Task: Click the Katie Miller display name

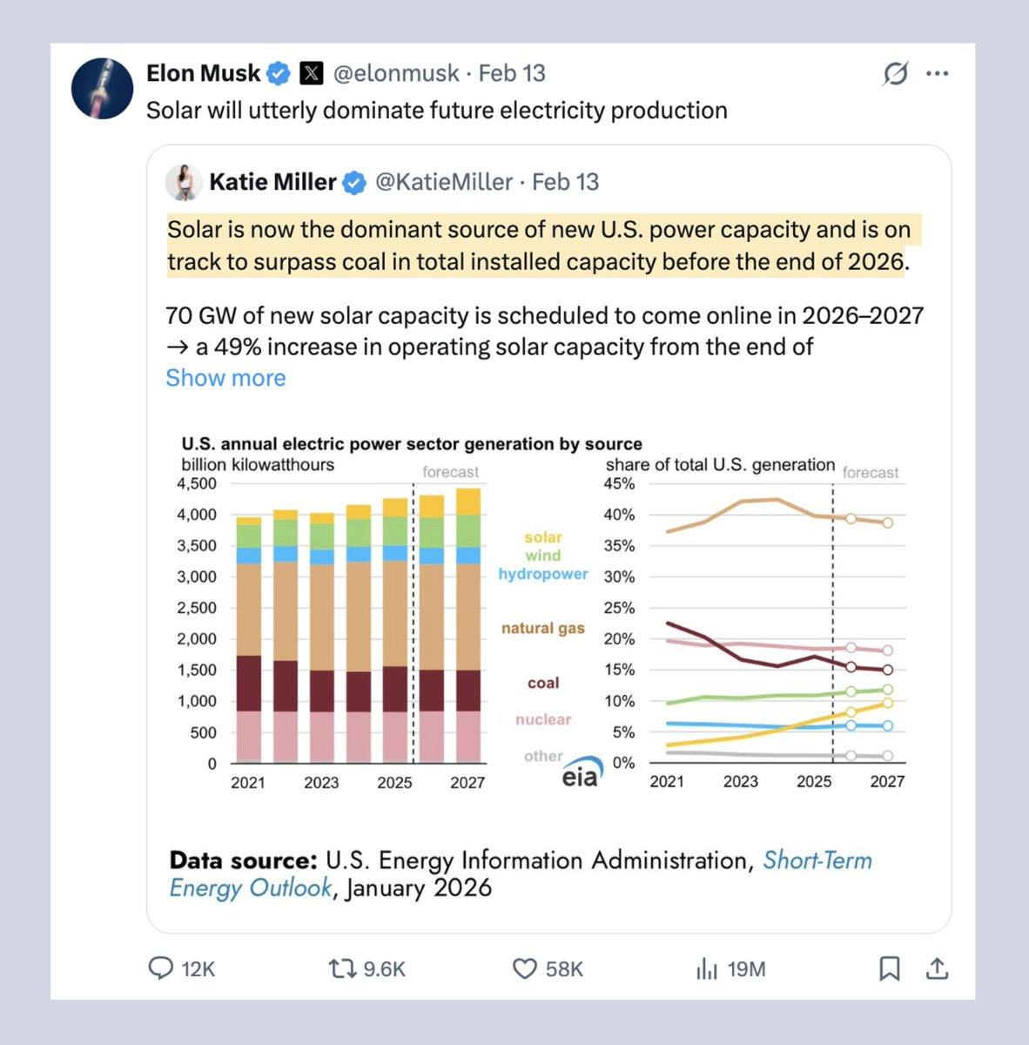Action: pos(272,182)
